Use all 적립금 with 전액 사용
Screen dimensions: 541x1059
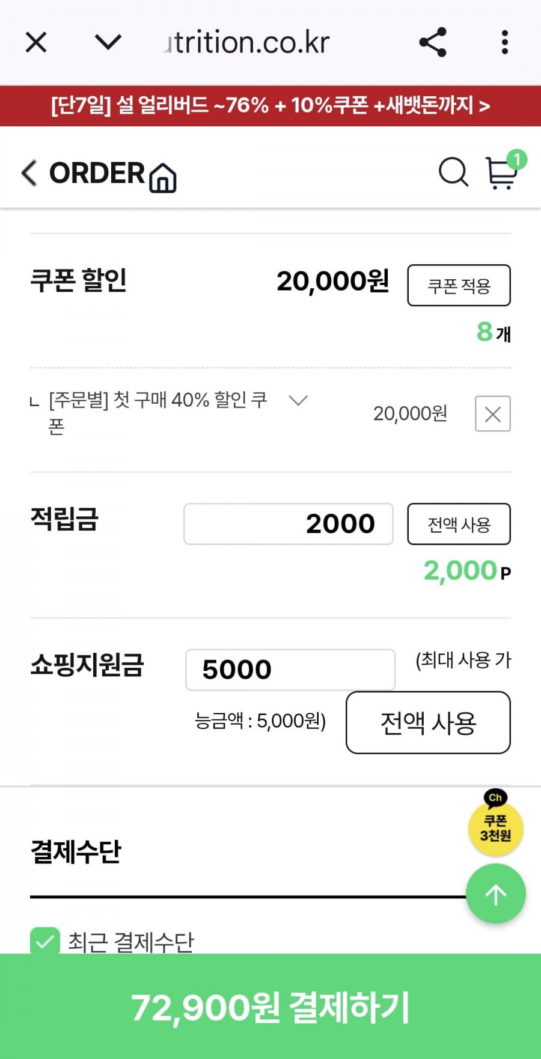pos(459,524)
